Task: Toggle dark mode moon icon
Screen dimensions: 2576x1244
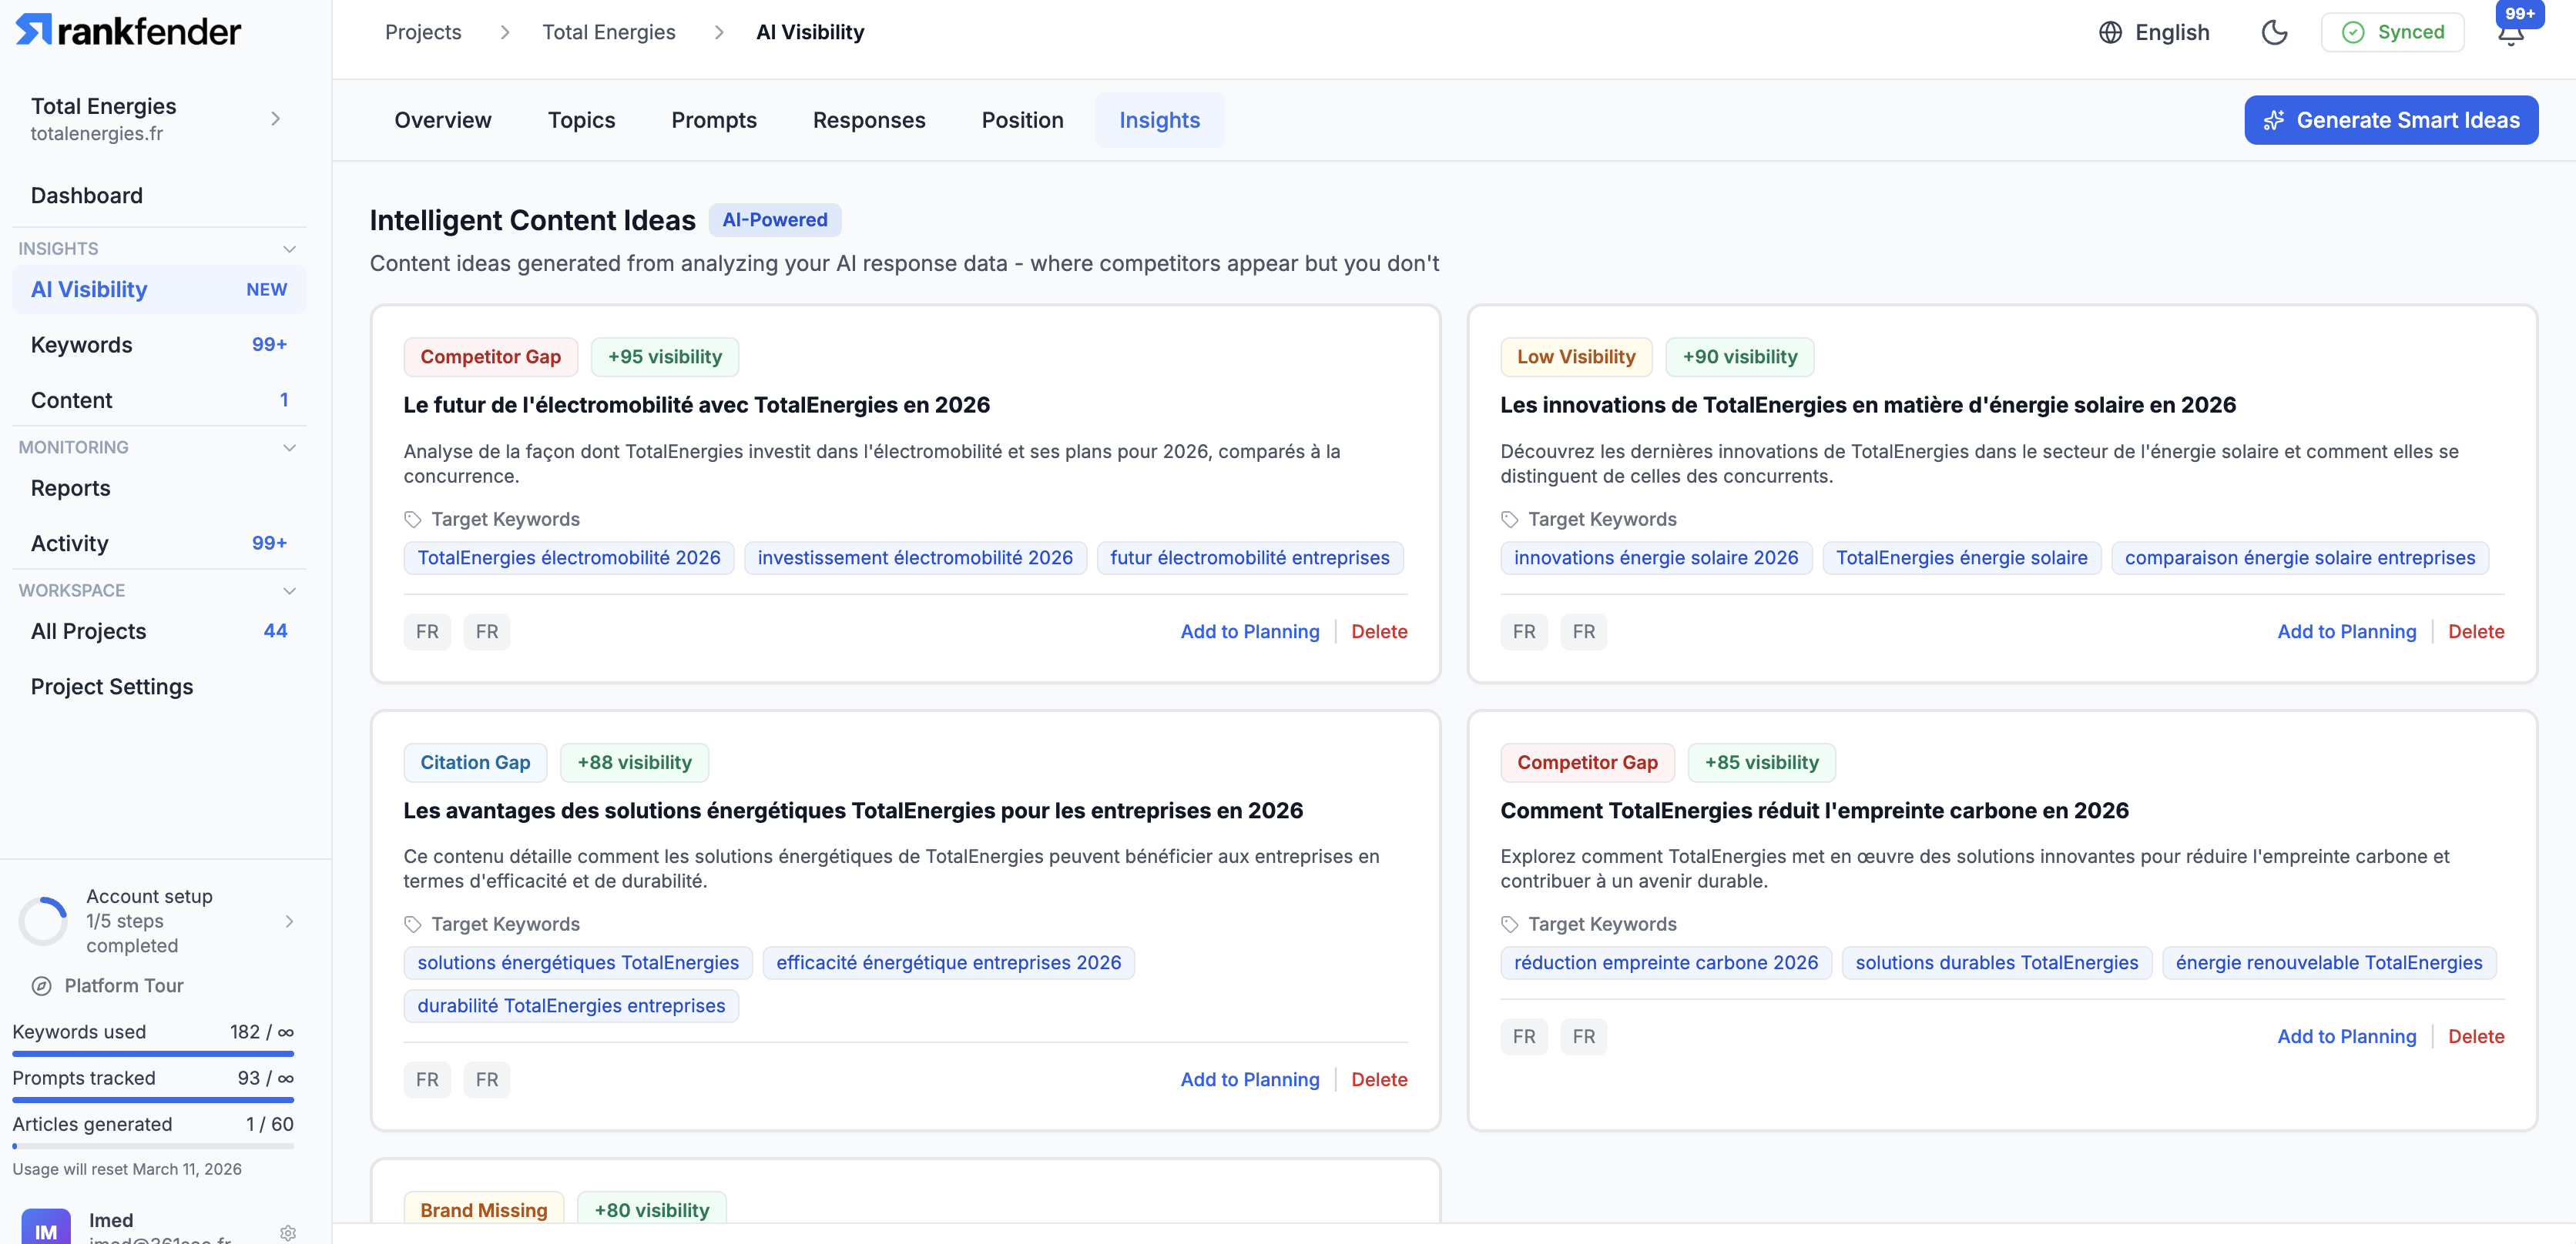Action: click(2274, 32)
